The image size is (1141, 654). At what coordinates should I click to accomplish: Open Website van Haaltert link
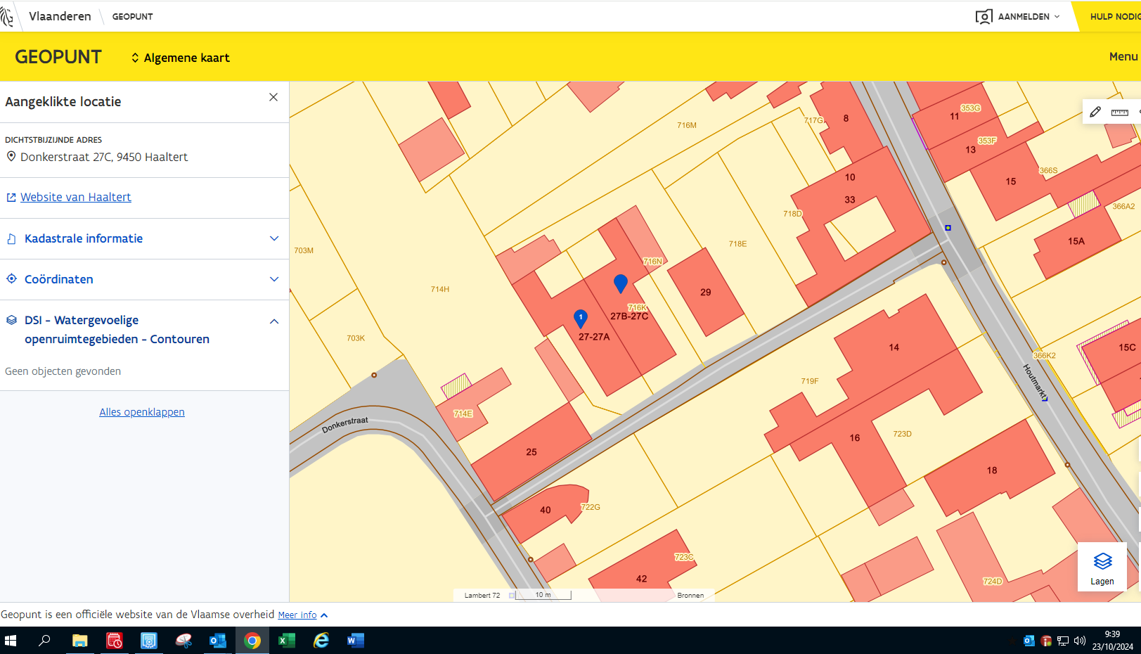point(75,198)
